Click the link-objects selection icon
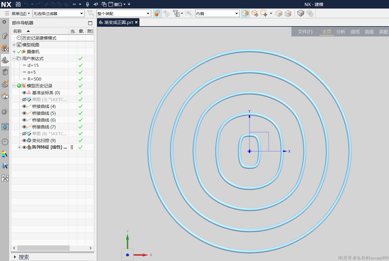This screenshot has width=389, height=261. pos(167,13)
